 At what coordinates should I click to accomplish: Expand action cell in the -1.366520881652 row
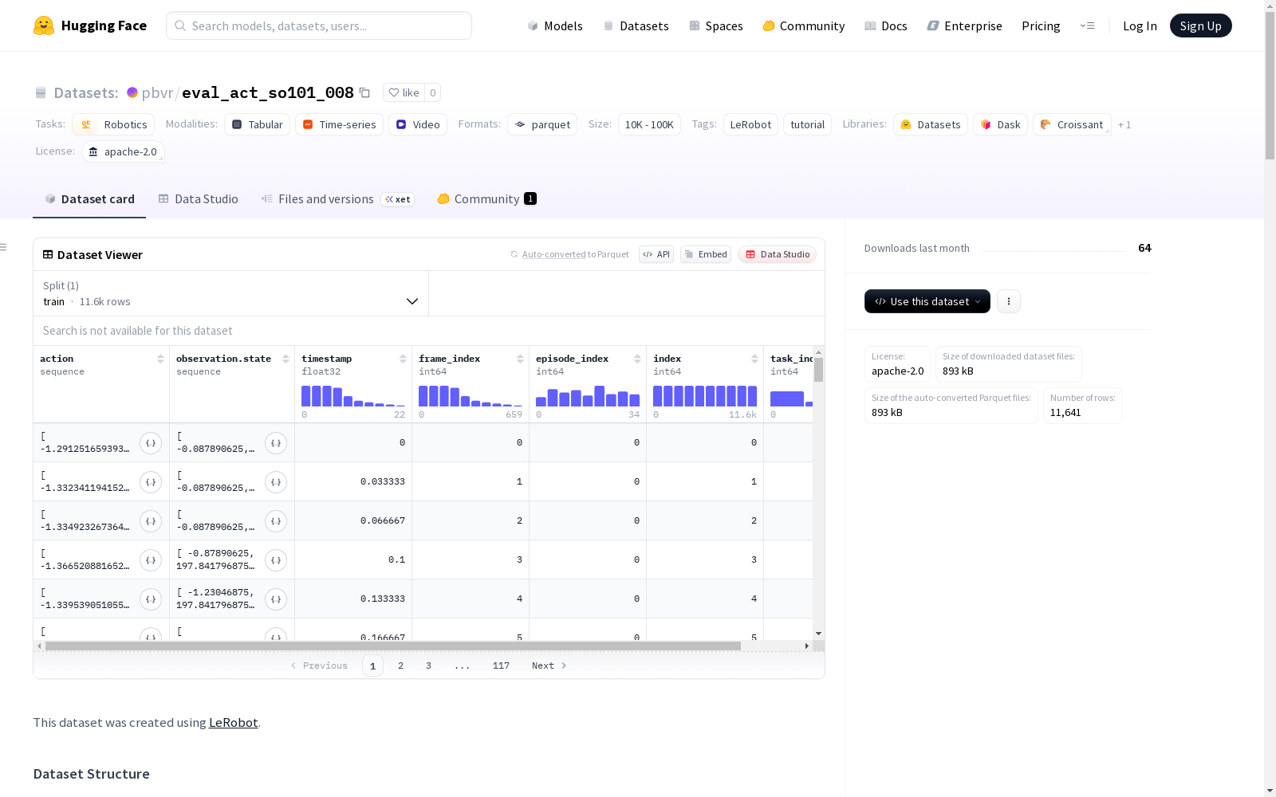coord(151,560)
